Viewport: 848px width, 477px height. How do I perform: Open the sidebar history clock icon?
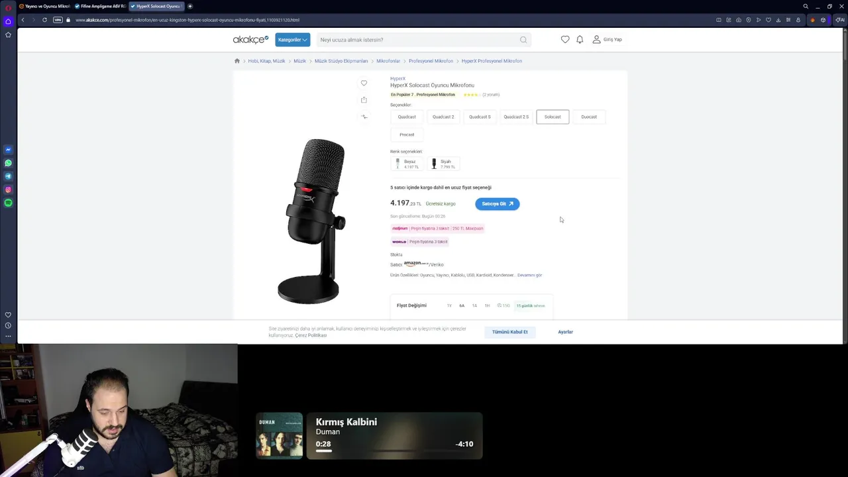(x=8, y=325)
